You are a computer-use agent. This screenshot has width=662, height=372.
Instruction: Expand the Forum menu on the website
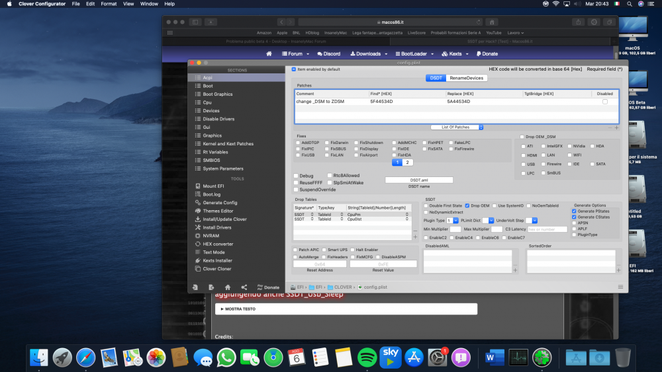[x=295, y=54]
